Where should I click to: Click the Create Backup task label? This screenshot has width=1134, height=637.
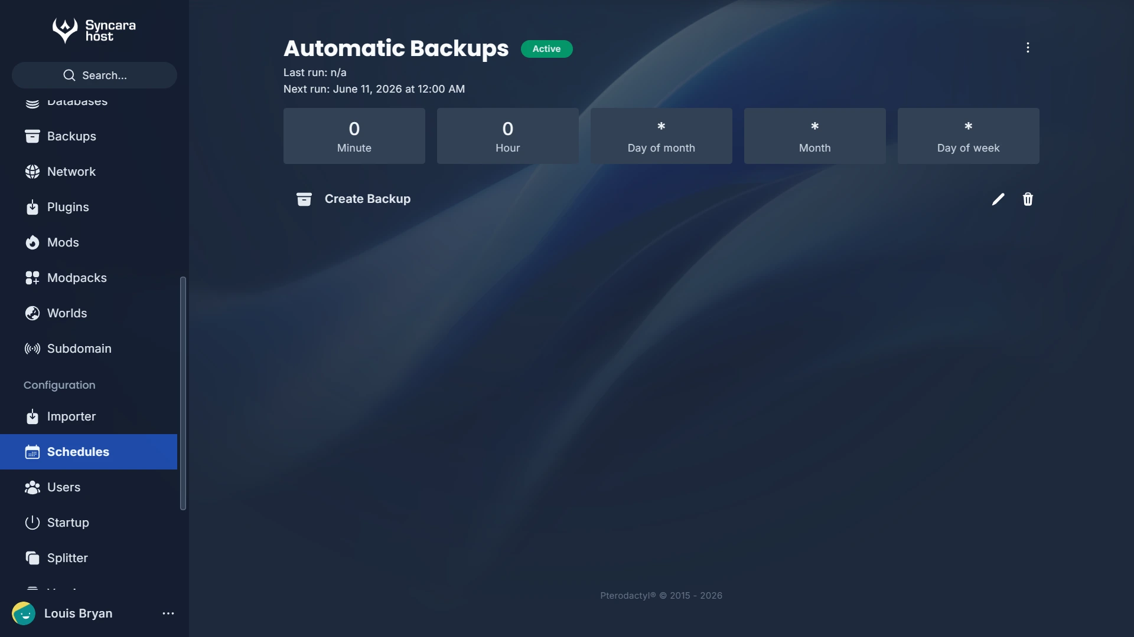coord(367,199)
